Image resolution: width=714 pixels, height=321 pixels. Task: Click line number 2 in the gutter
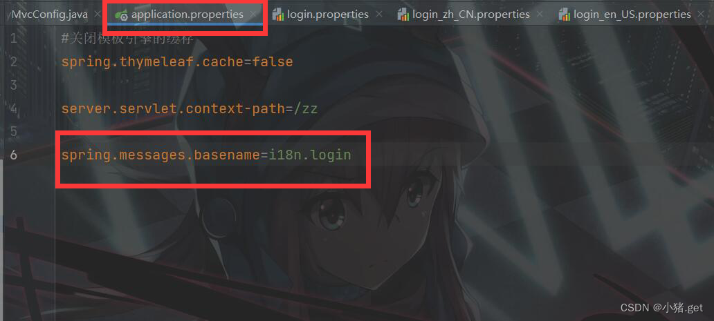(x=13, y=61)
